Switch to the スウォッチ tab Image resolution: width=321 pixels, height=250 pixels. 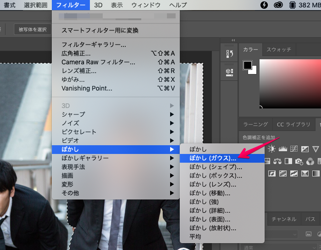click(x=278, y=49)
